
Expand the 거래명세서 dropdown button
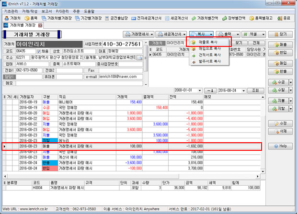point(152,35)
